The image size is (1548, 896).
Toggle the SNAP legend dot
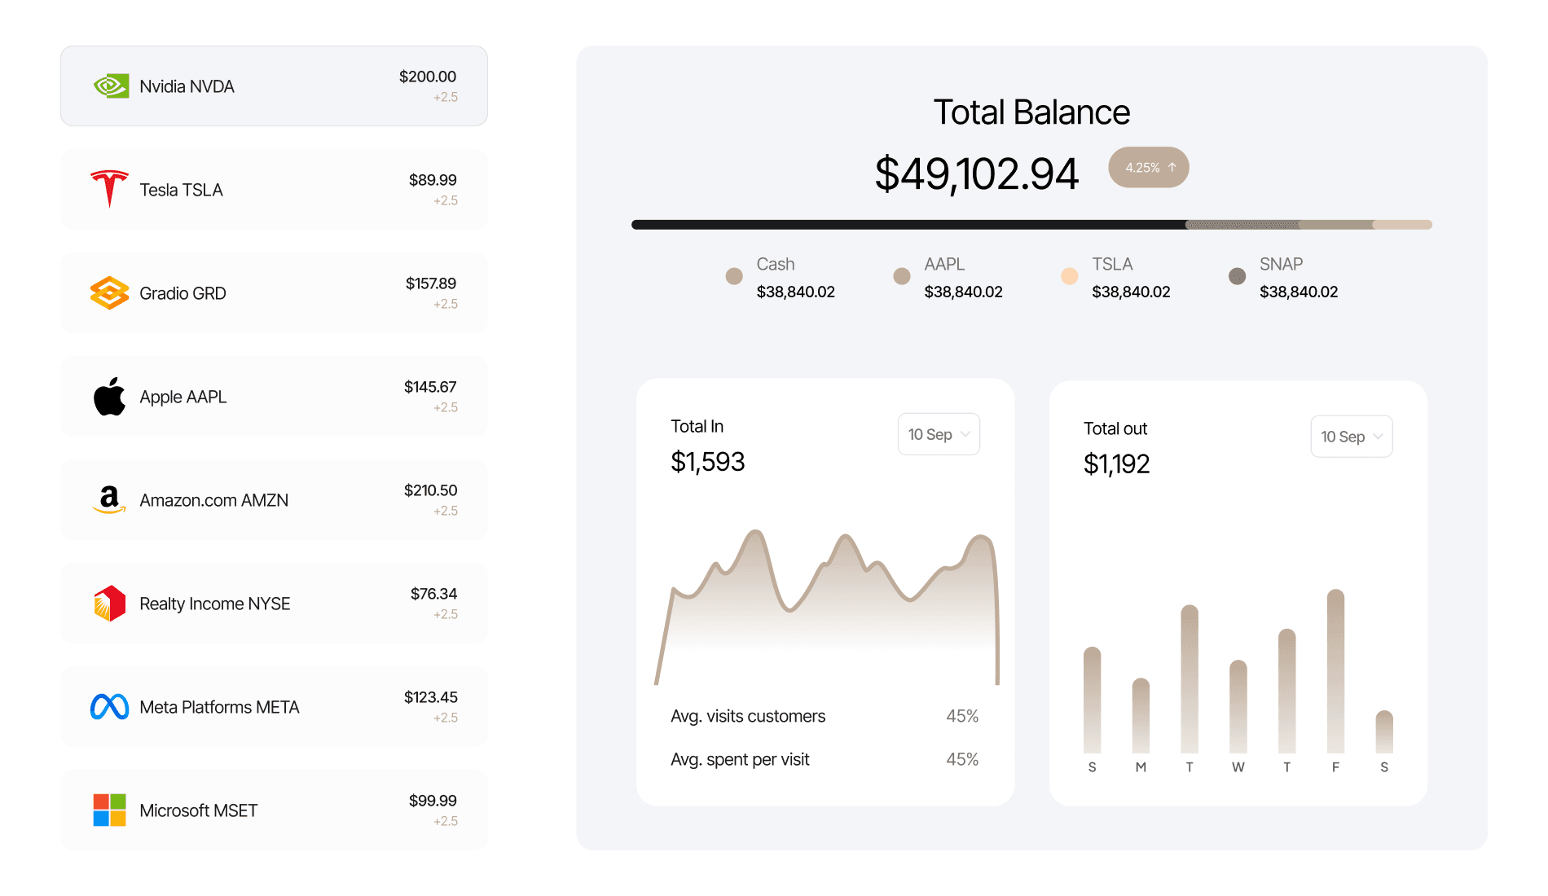[x=1237, y=276]
